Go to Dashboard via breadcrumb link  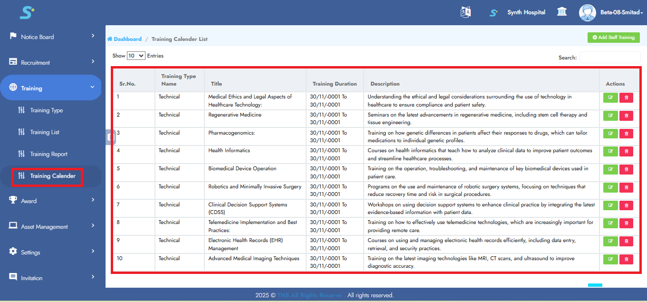tap(127, 39)
